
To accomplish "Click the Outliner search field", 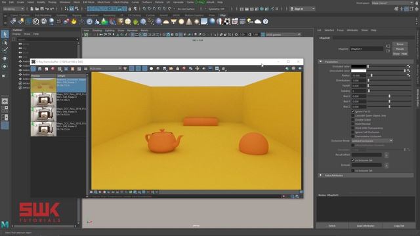I will click(x=47, y=39).
